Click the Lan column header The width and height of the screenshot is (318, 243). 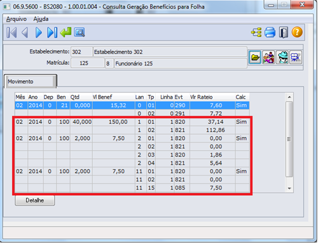point(139,97)
